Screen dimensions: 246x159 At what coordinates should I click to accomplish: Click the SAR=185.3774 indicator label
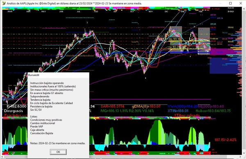point(112,106)
